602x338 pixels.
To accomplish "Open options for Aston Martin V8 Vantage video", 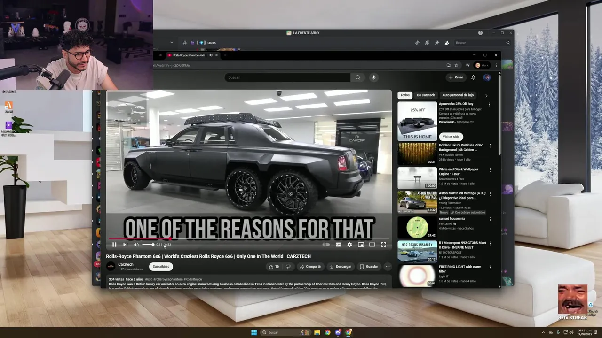I will 490,194.
